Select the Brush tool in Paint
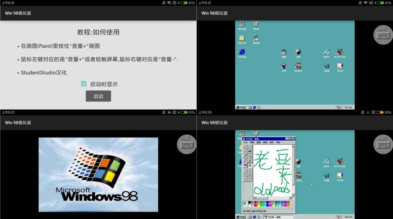This screenshot has width=393, height=219. coord(250,160)
